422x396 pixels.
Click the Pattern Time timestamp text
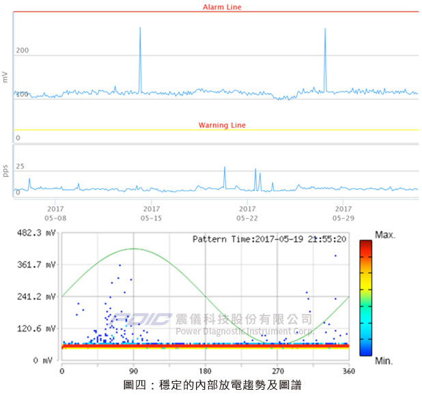pyautogui.click(x=269, y=239)
